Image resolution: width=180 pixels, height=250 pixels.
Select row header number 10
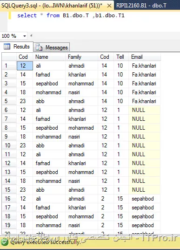pos(9,146)
